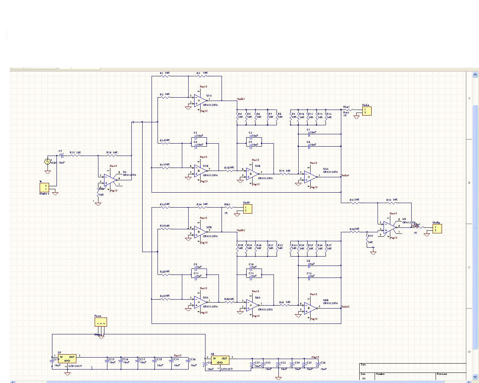Click the Revision field in title block

451,376
